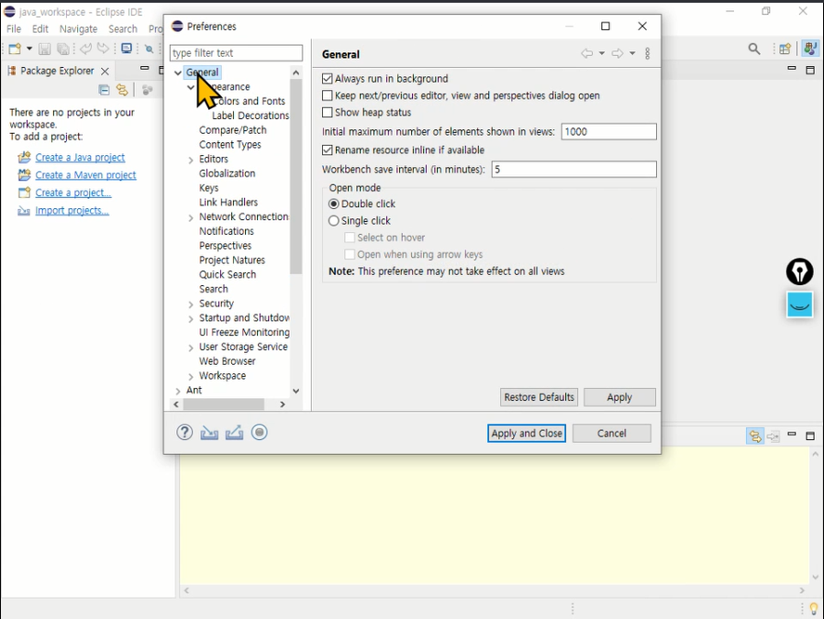Click the Workbench save interval field
Viewport: 824px width, 619px height.
[573, 170]
